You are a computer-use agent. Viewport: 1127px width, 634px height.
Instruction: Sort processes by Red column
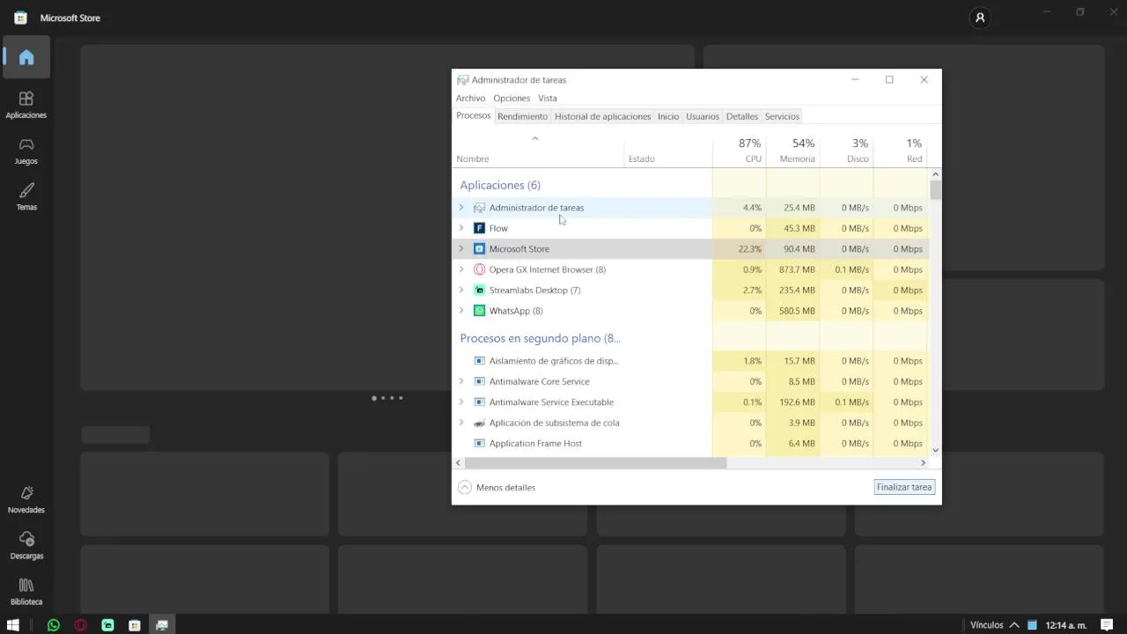pyautogui.click(x=901, y=151)
